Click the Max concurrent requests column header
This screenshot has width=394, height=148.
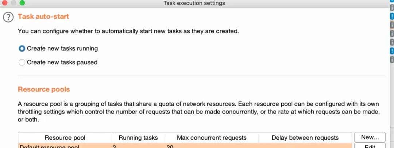212,138
